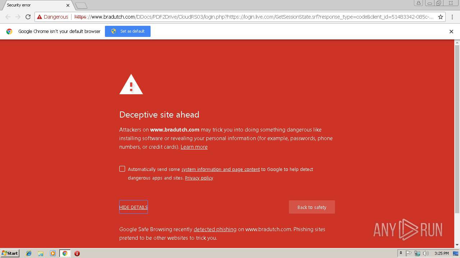Close the Security error tab
460x258 pixels.
(68, 5)
